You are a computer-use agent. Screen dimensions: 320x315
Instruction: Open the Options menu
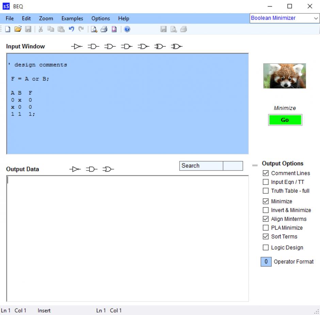point(100,18)
